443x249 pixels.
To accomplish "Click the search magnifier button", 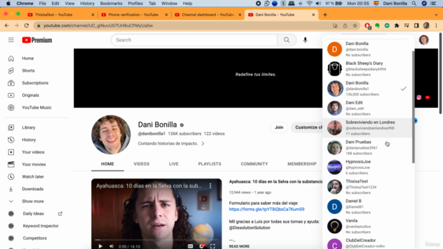I will coord(287,40).
